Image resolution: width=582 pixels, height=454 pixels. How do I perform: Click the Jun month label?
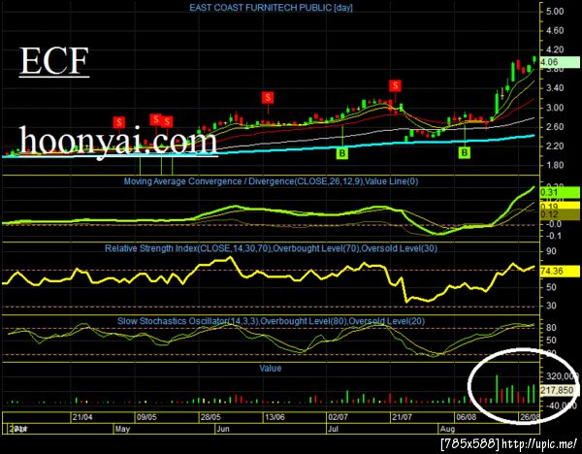[x=223, y=429]
